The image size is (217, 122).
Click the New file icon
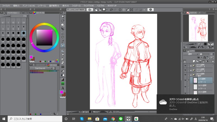coord(96,10)
